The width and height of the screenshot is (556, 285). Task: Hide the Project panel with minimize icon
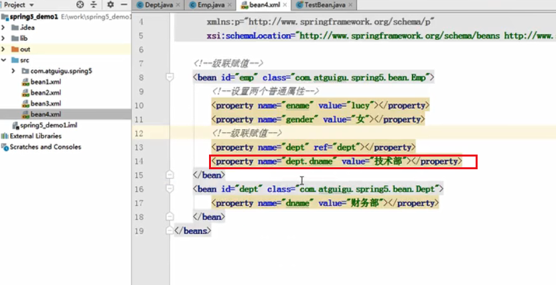tap(124, 5)
